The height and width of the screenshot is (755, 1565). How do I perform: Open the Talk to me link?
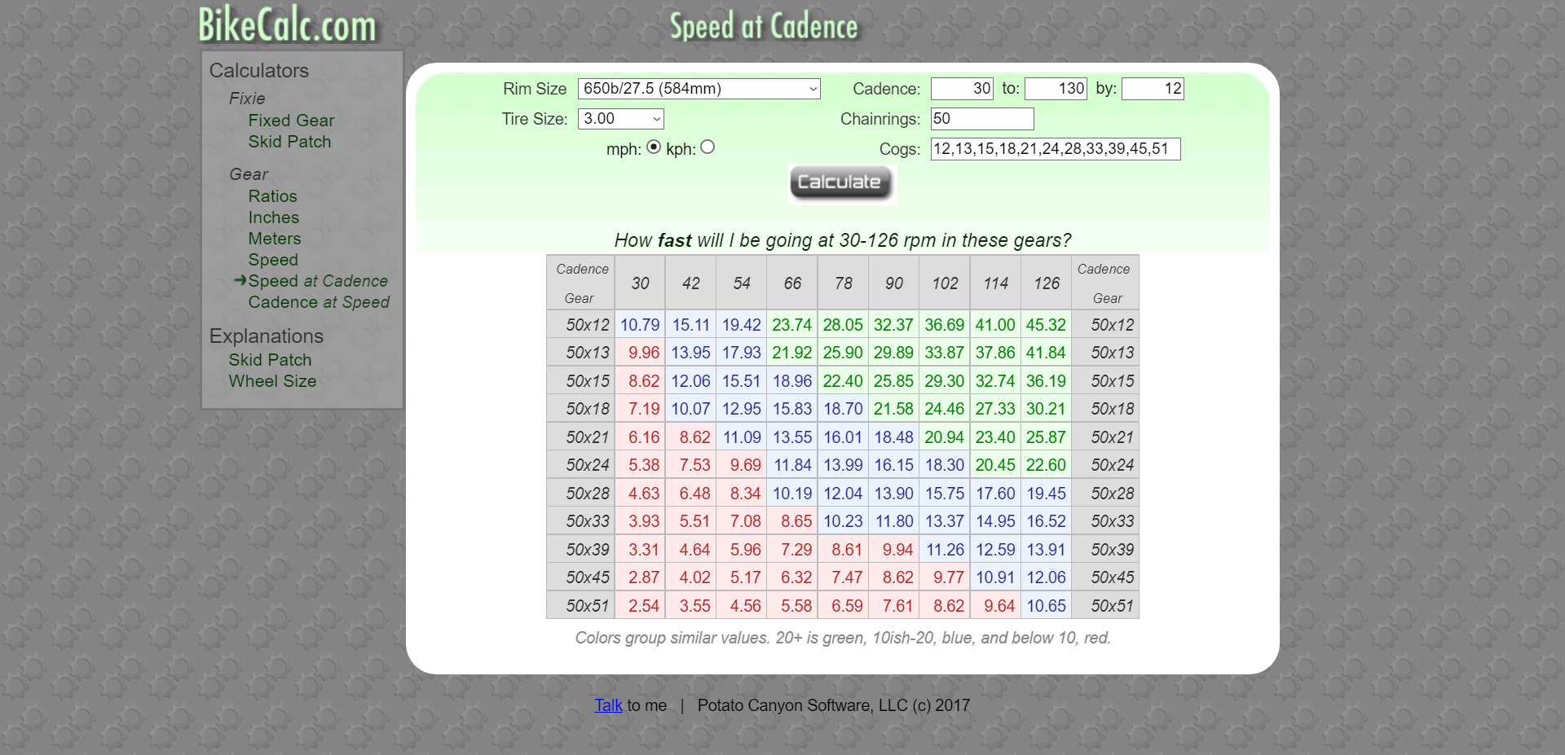tap(608, 705)
